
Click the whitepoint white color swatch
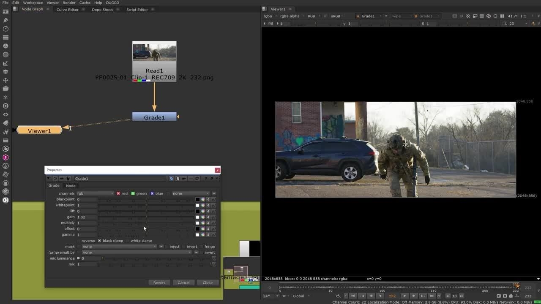[197, 205]
